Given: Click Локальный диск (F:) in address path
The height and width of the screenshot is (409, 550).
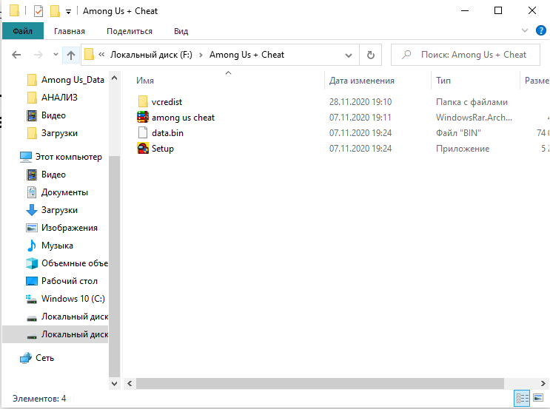Looking at the screenshot, I should coord(151,55).
